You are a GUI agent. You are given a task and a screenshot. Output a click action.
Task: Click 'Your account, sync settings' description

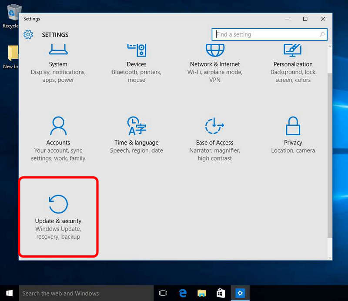pyautogui.click(x=58, y=154)
